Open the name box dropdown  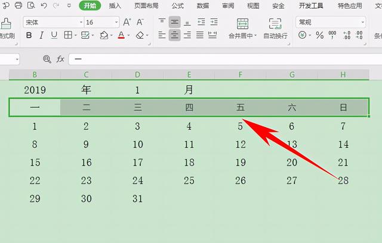click(17, 59)
